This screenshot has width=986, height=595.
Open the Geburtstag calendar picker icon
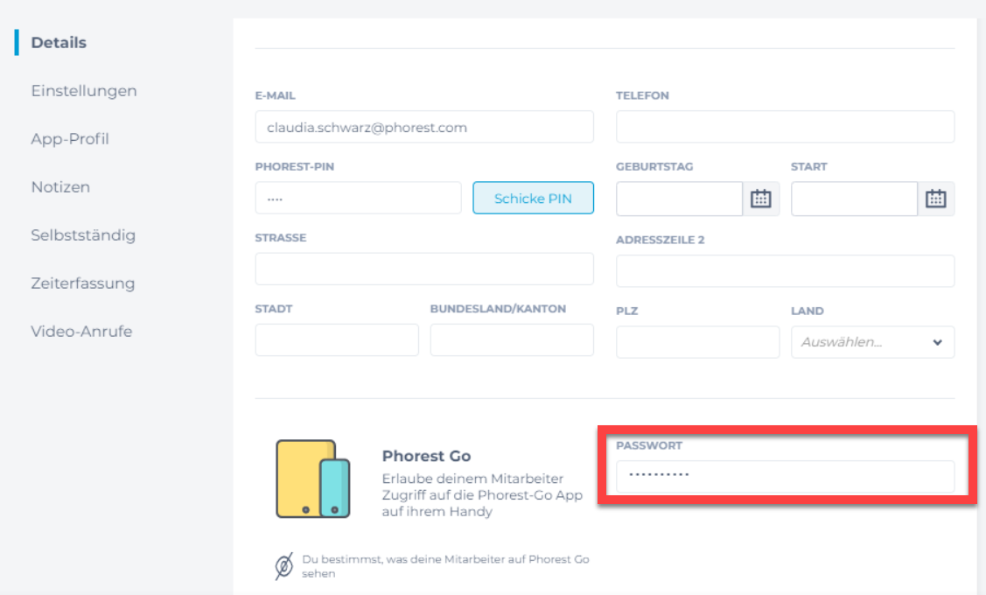click(761, 199)
